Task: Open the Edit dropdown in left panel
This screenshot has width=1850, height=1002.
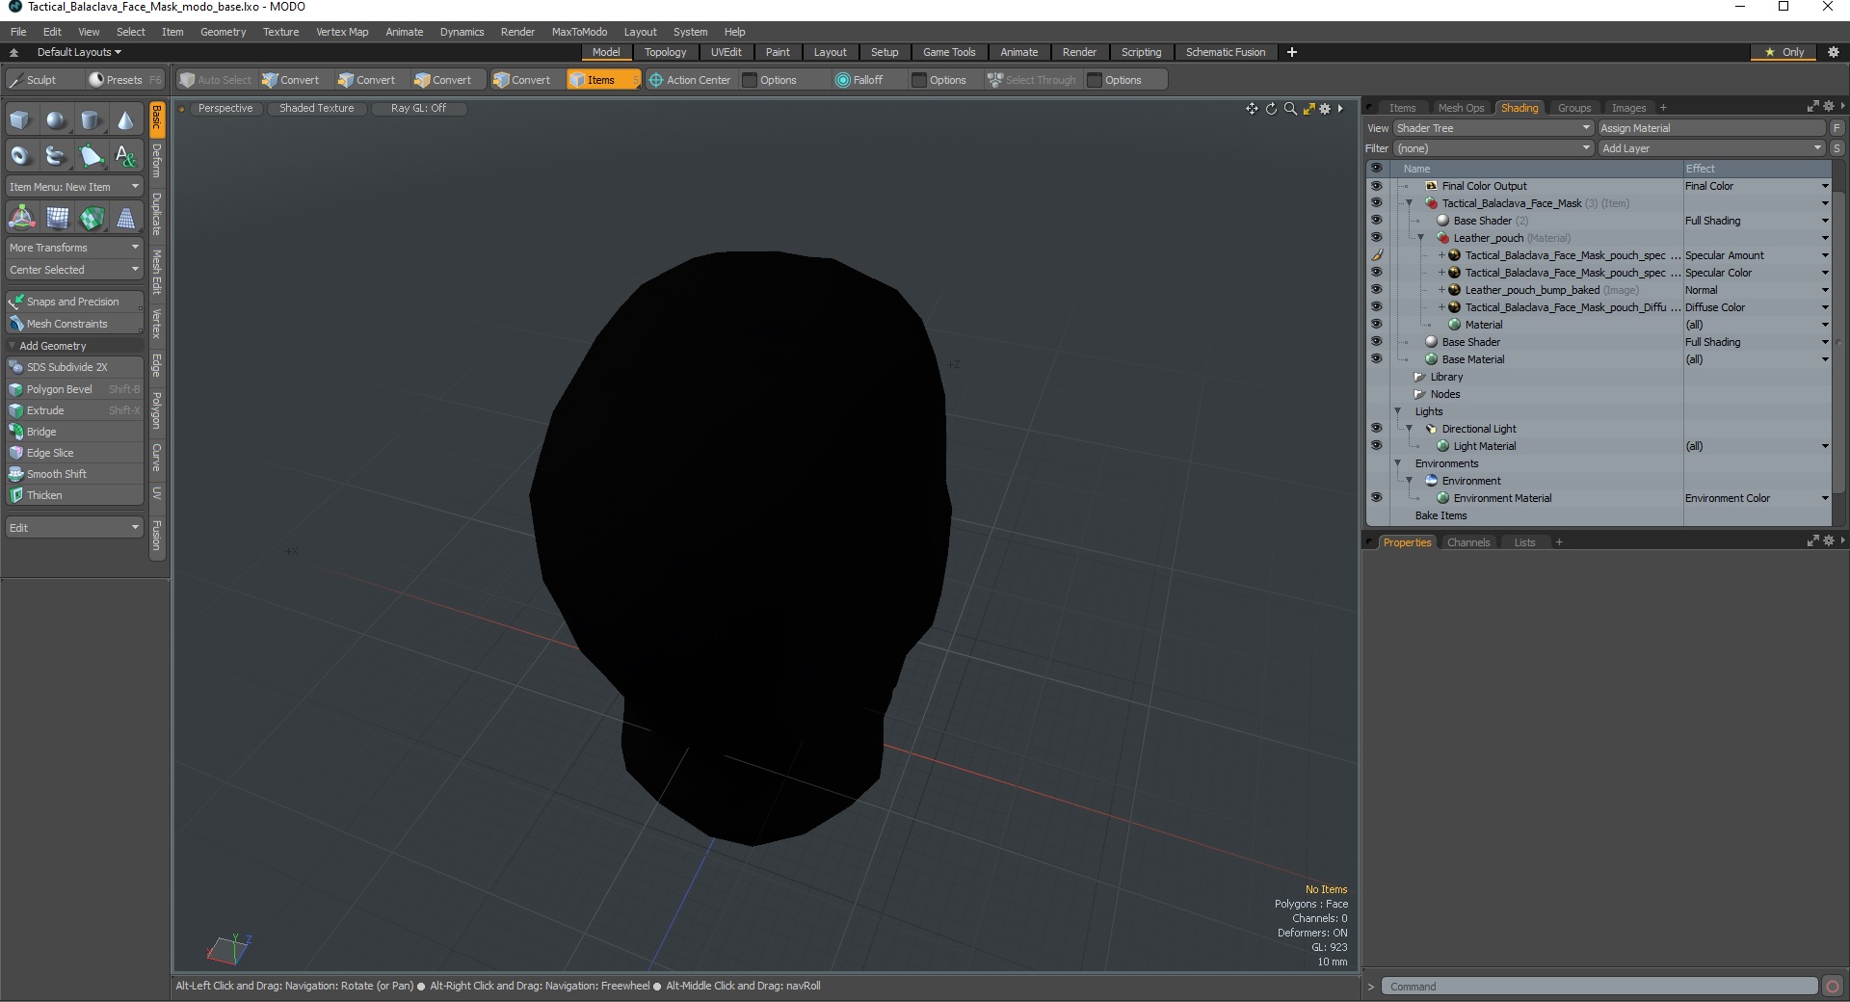Action: 74,528
